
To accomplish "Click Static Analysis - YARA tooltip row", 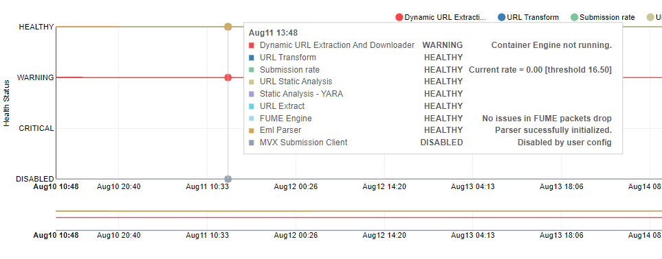I will point(430,93).
